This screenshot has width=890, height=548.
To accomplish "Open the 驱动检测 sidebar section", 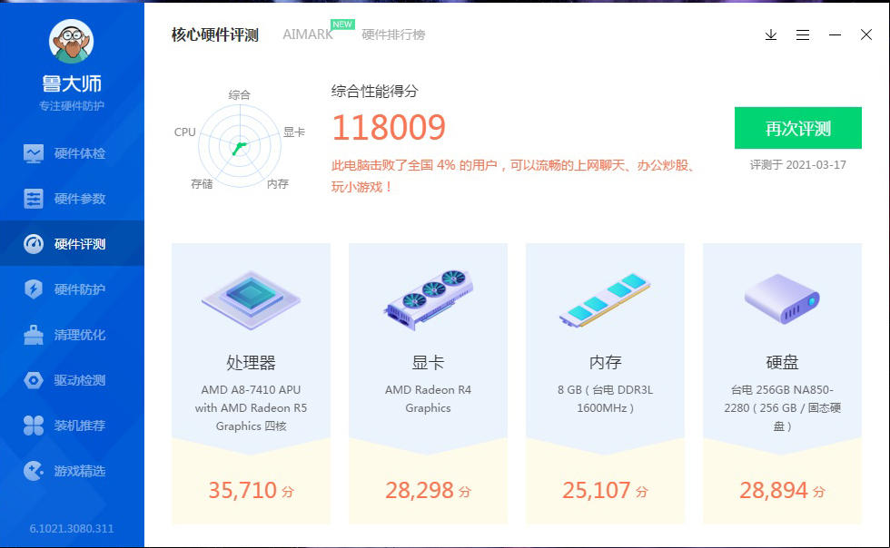I will click(72, 379).
